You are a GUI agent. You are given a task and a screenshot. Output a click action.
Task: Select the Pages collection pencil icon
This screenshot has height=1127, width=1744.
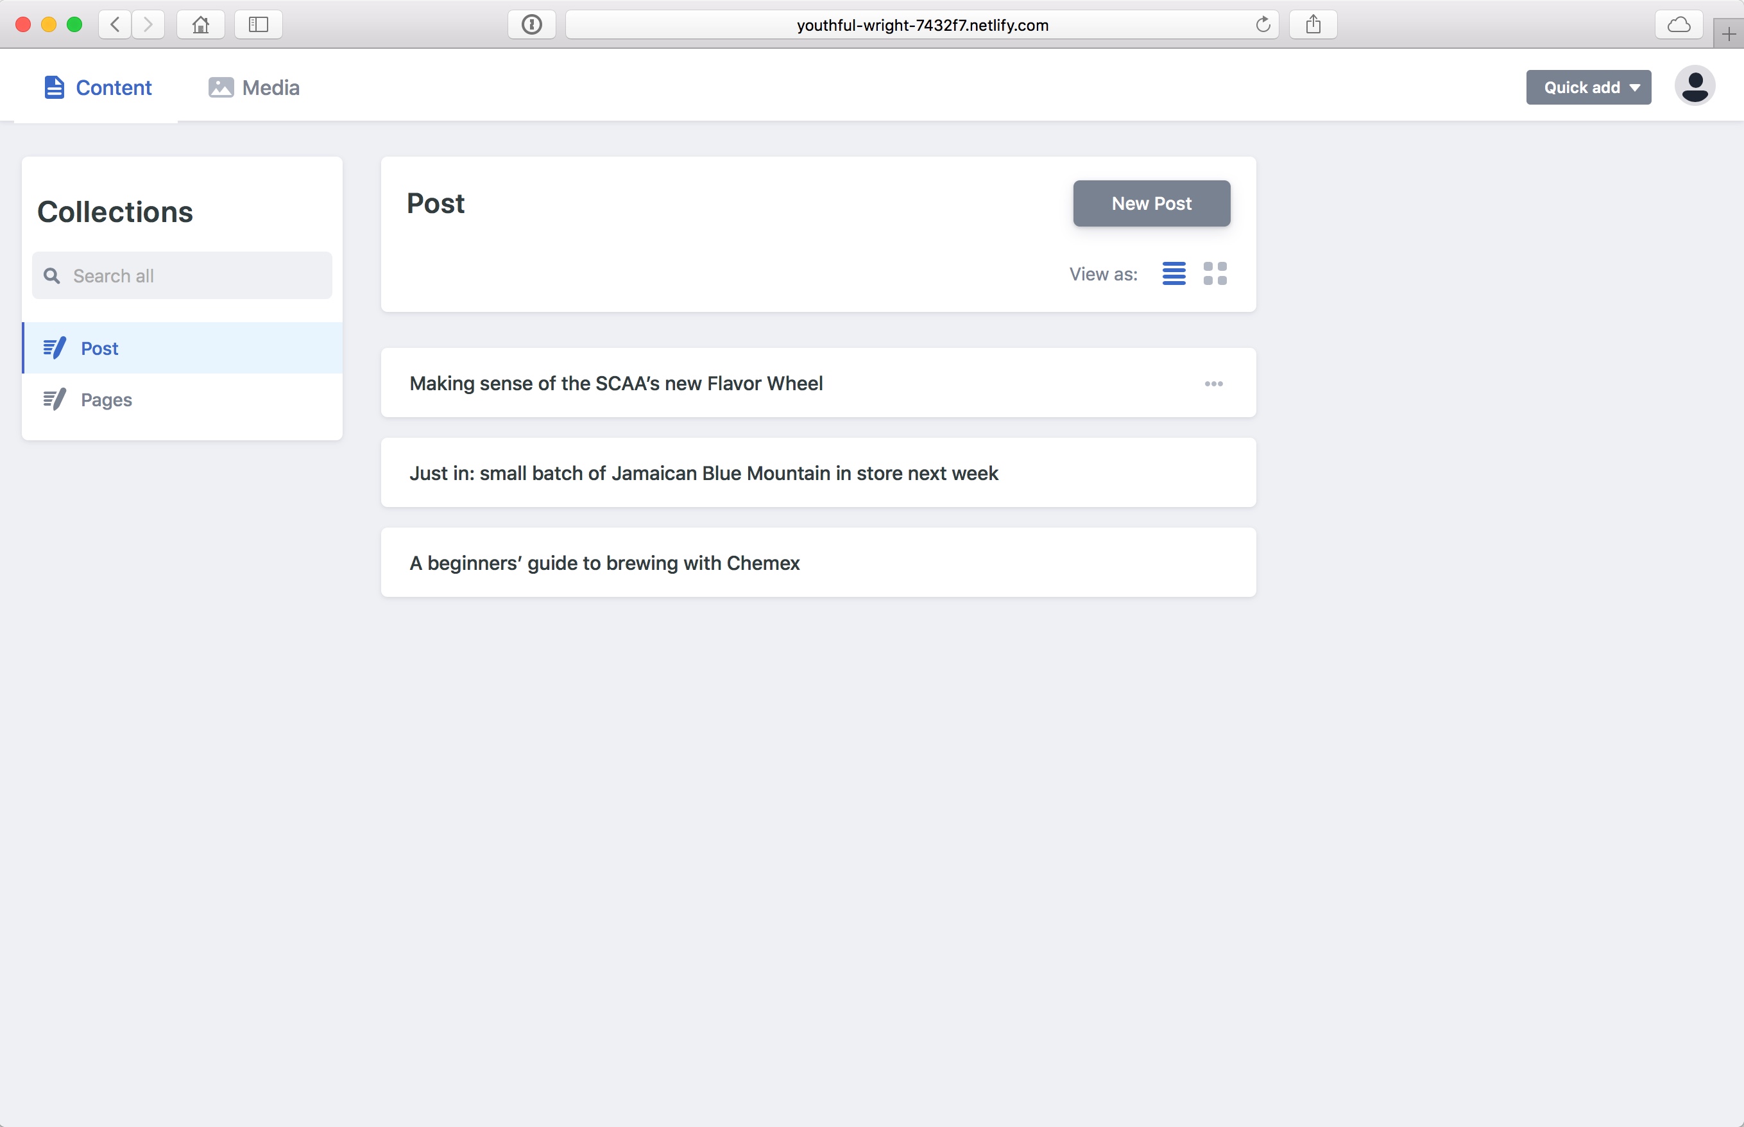(x=54, y=400)
